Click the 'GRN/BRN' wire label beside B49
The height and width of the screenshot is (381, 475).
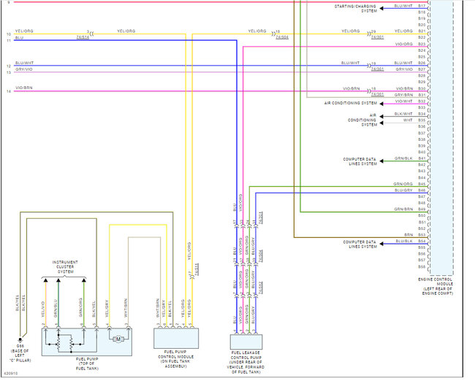(x=403, y=209)
